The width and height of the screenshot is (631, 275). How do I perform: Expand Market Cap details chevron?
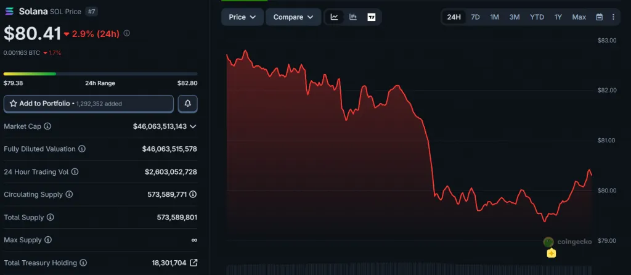[193, 126]
